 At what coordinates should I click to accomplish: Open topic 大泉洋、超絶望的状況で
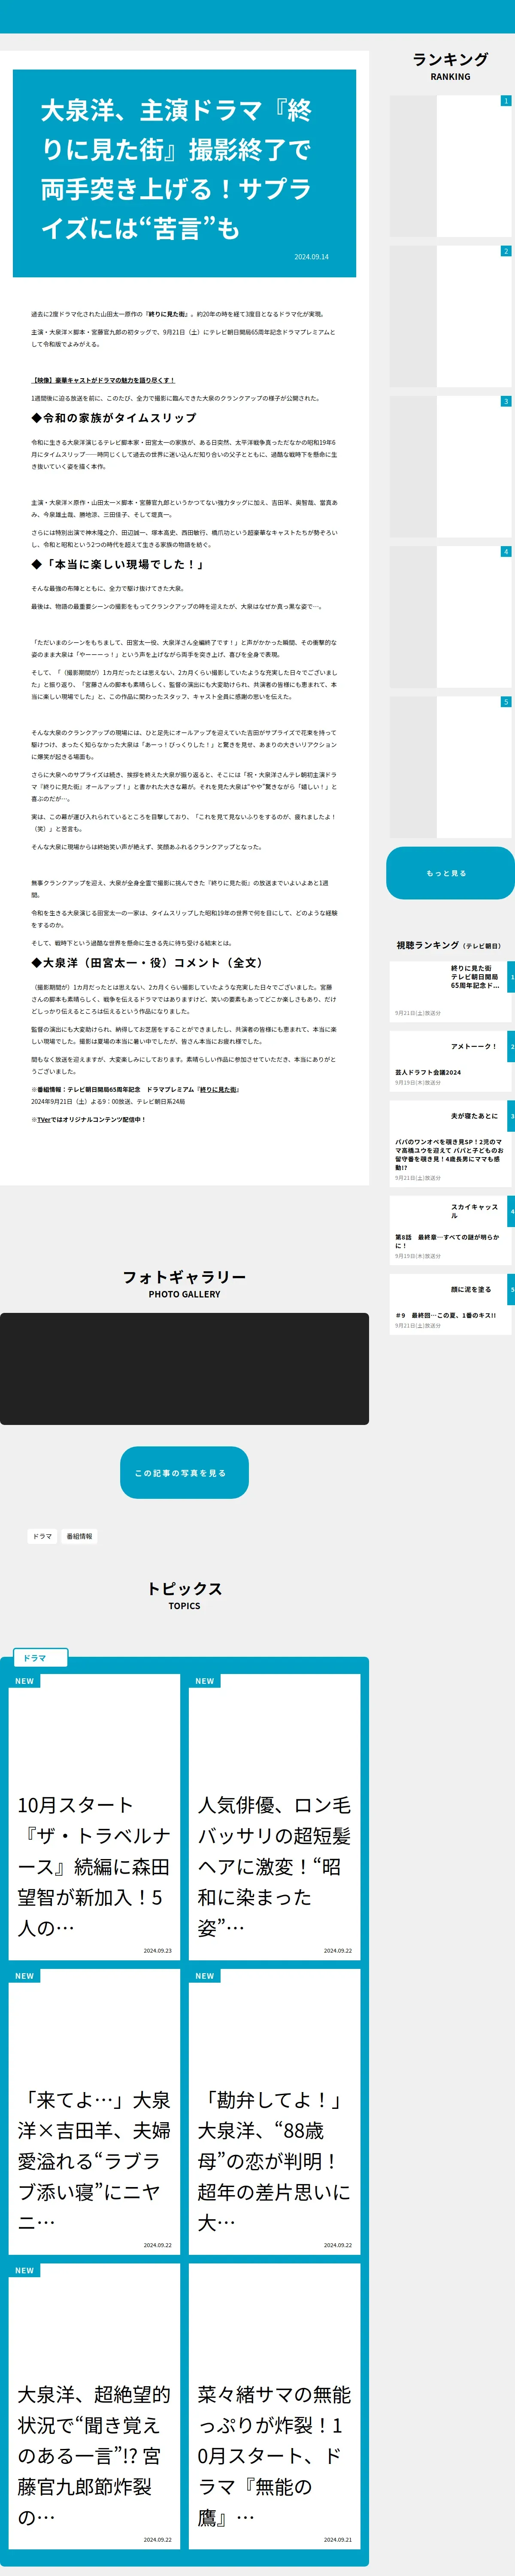[x=94, y=2407]
